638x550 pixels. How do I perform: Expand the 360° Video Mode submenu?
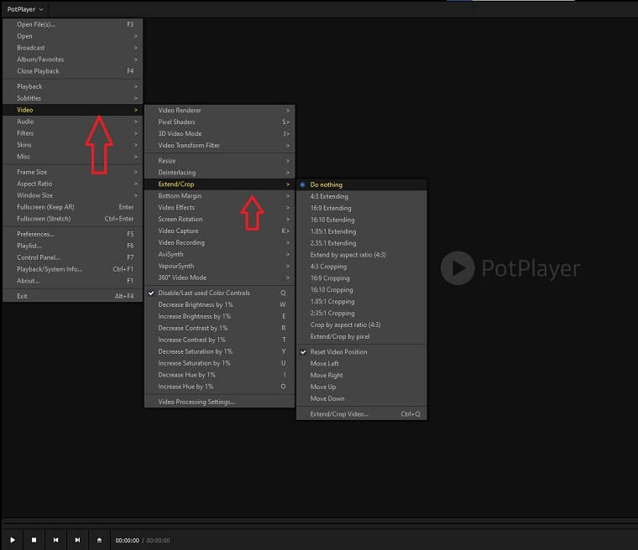(219, 278)
